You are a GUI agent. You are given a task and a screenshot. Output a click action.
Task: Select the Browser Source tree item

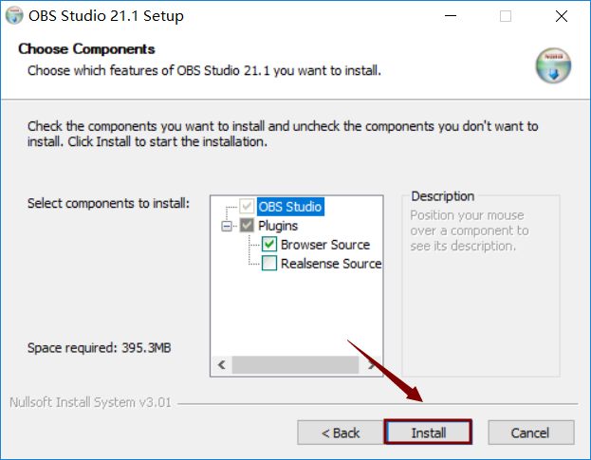tap(325, 245)
